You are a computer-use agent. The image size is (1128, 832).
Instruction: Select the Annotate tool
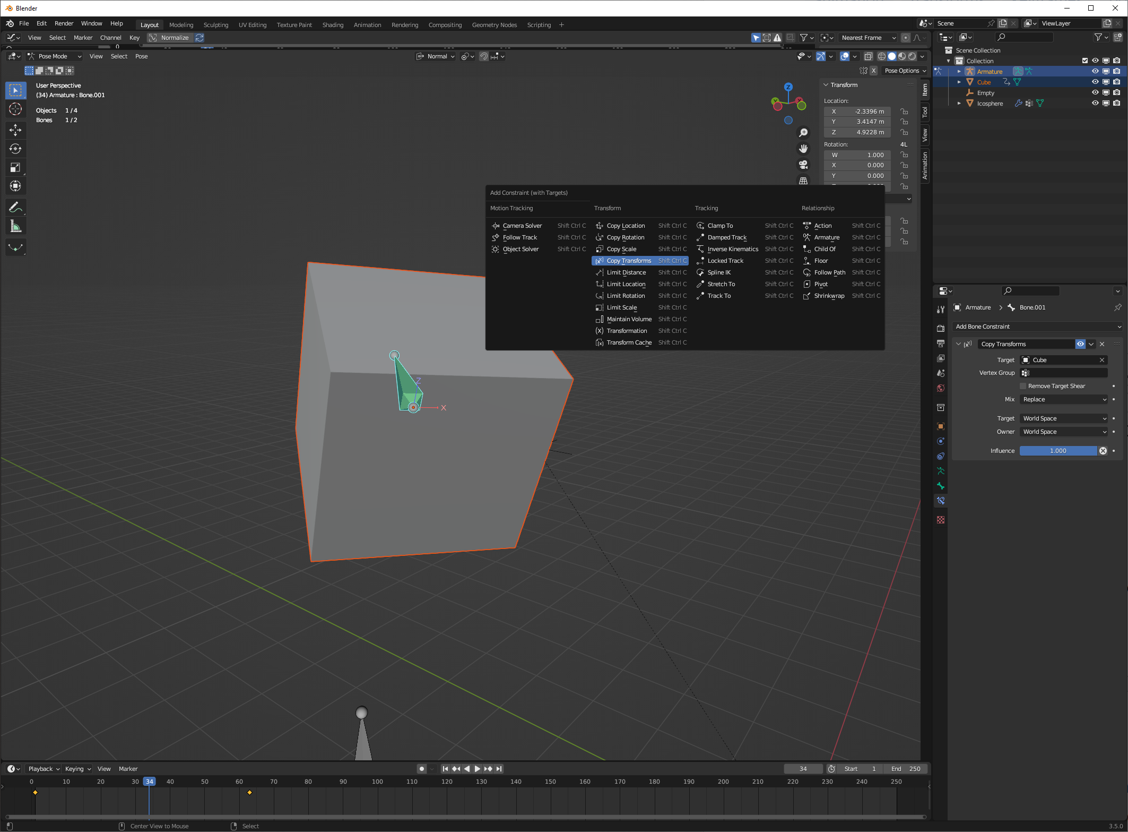click(x=15, y=207)
